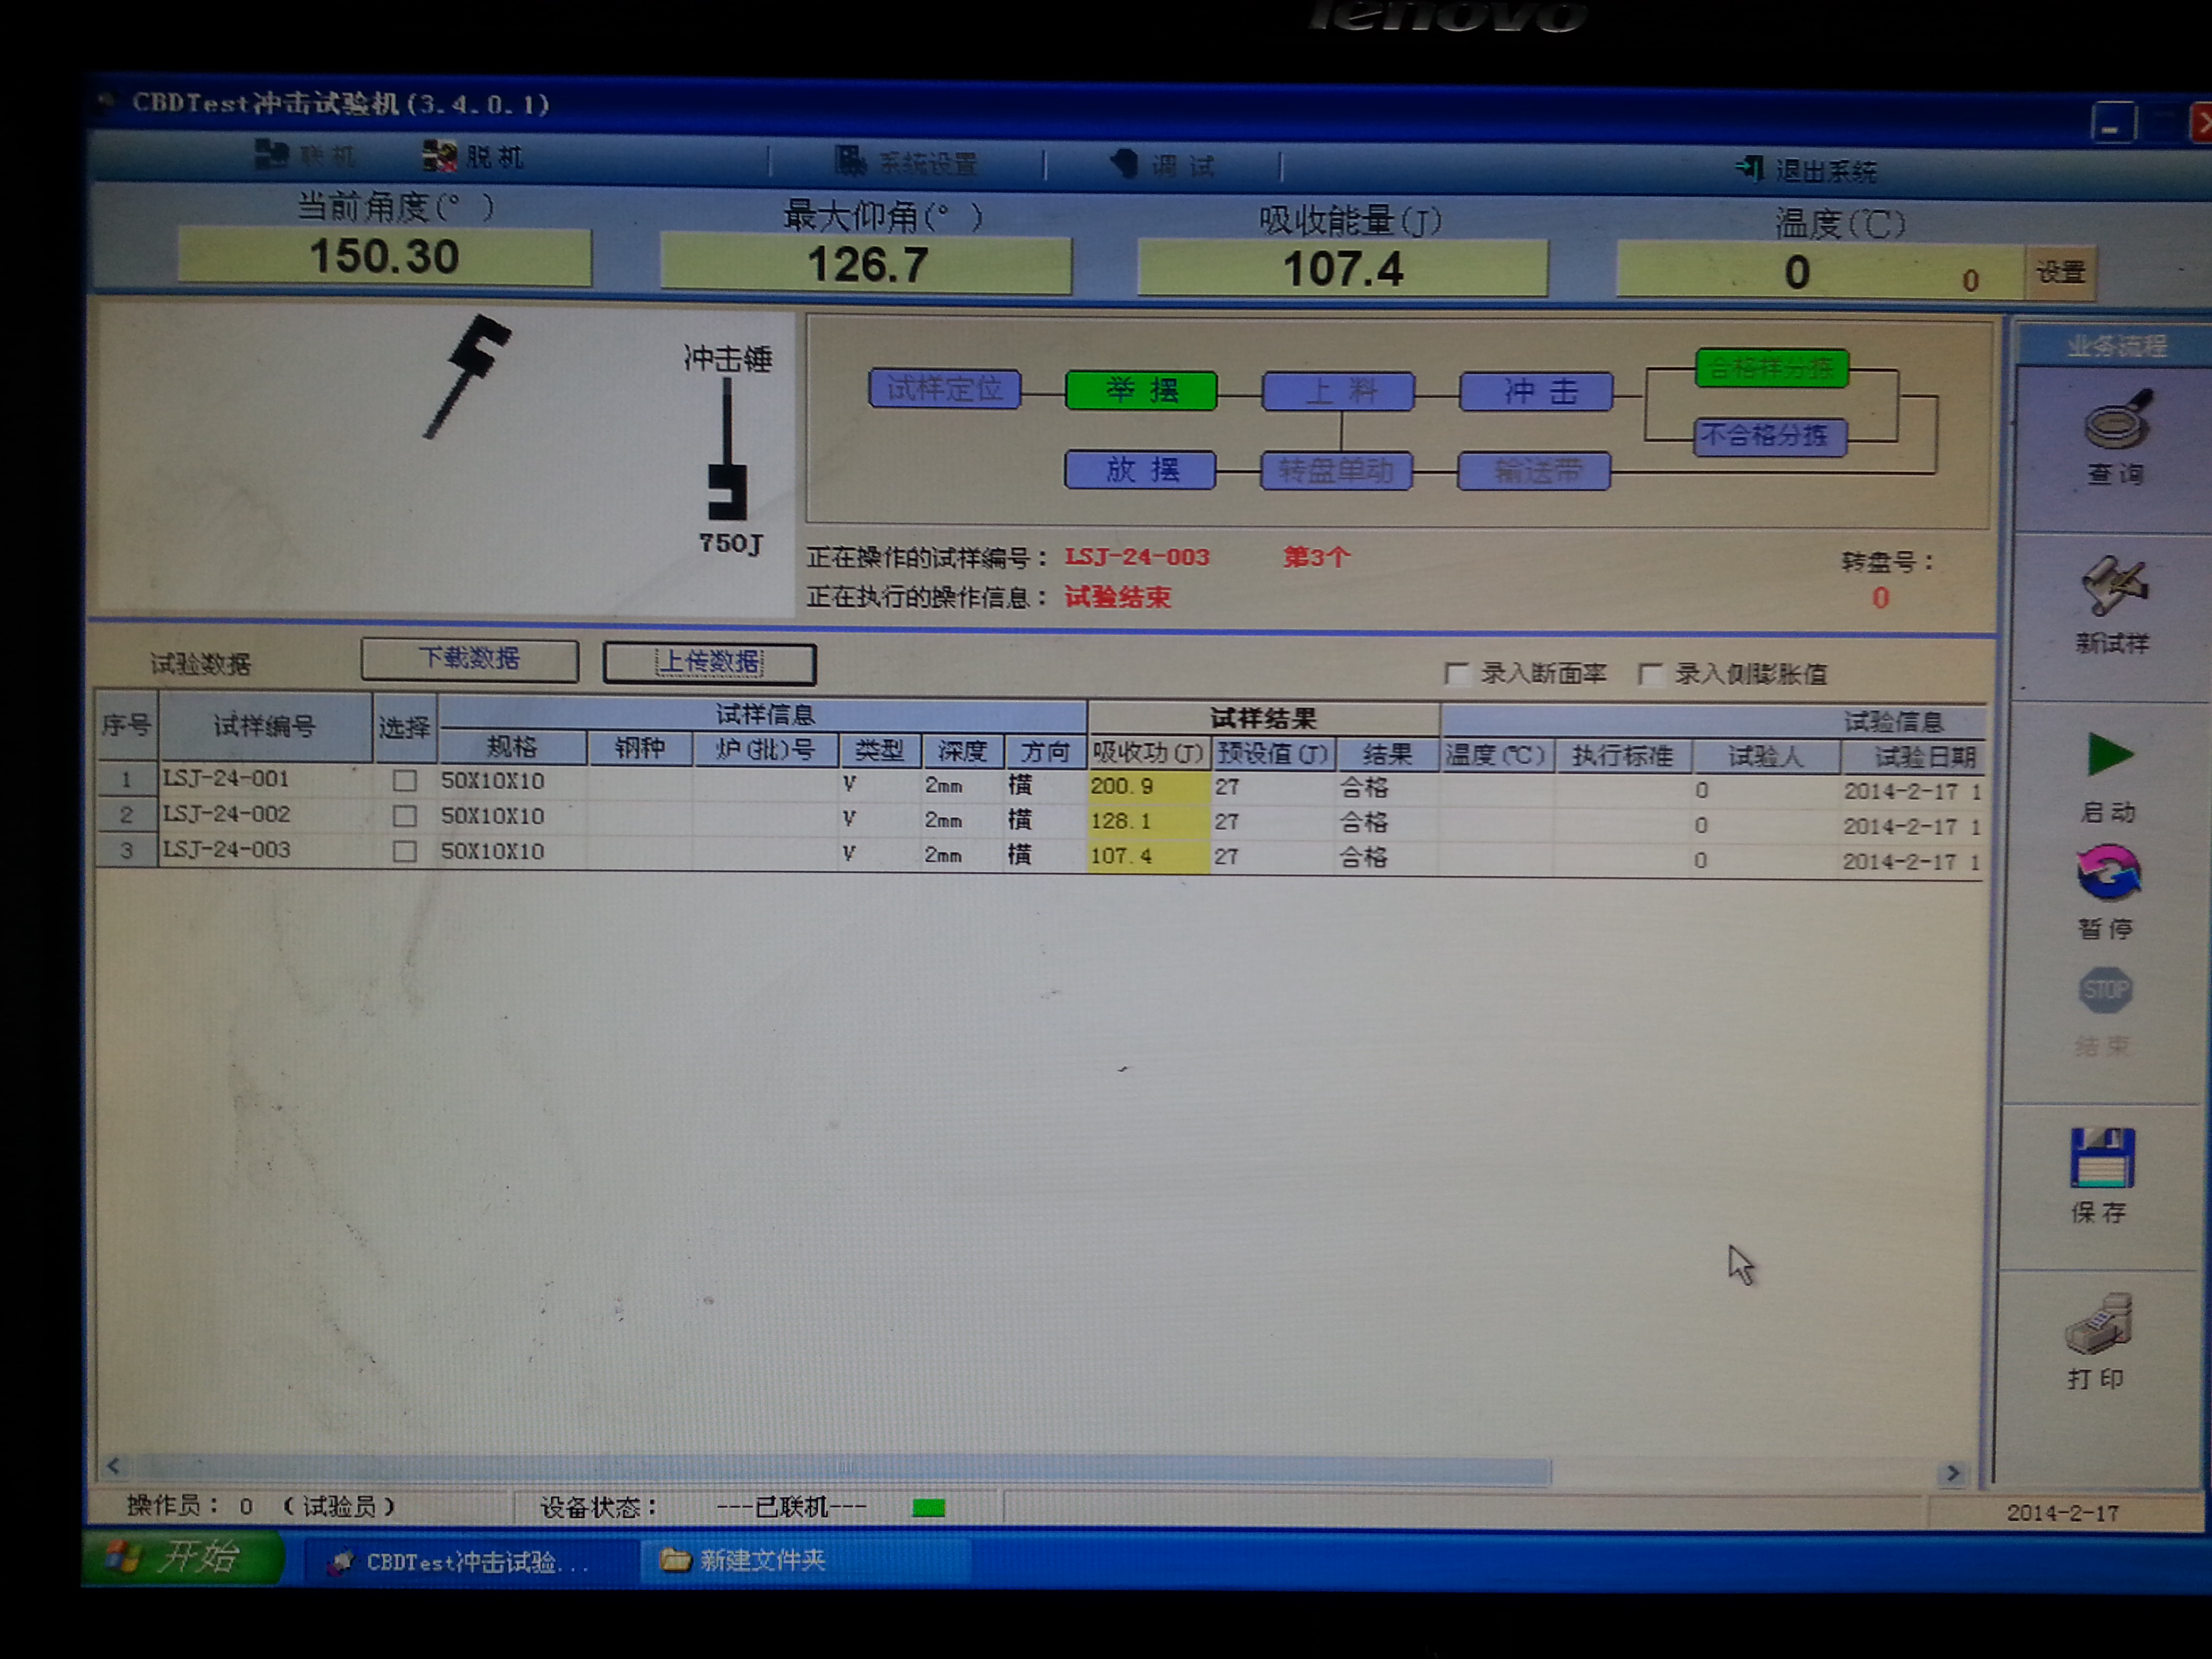Click the STOP 结束 icon
The image size is (2212, 1659).
click(2105, 991)
